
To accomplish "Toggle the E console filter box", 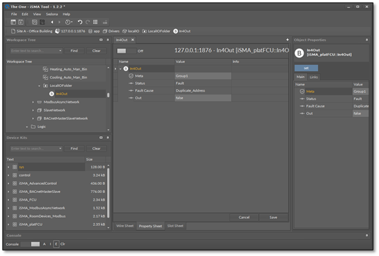I will (56, 244).
